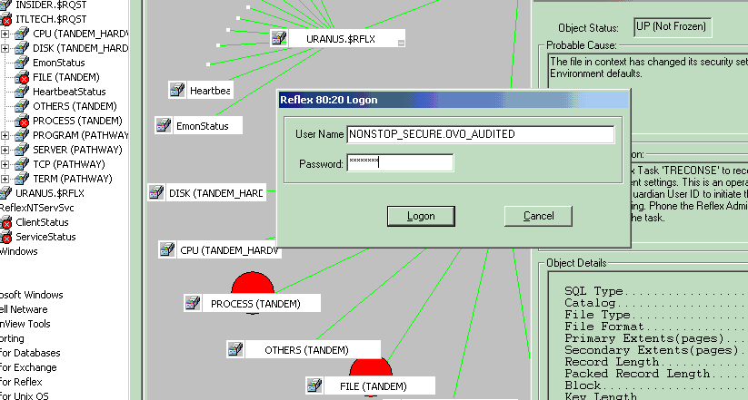Click the DISK tree item icon
The width and height of the screenshot is (748, 400).
[22, 48]
